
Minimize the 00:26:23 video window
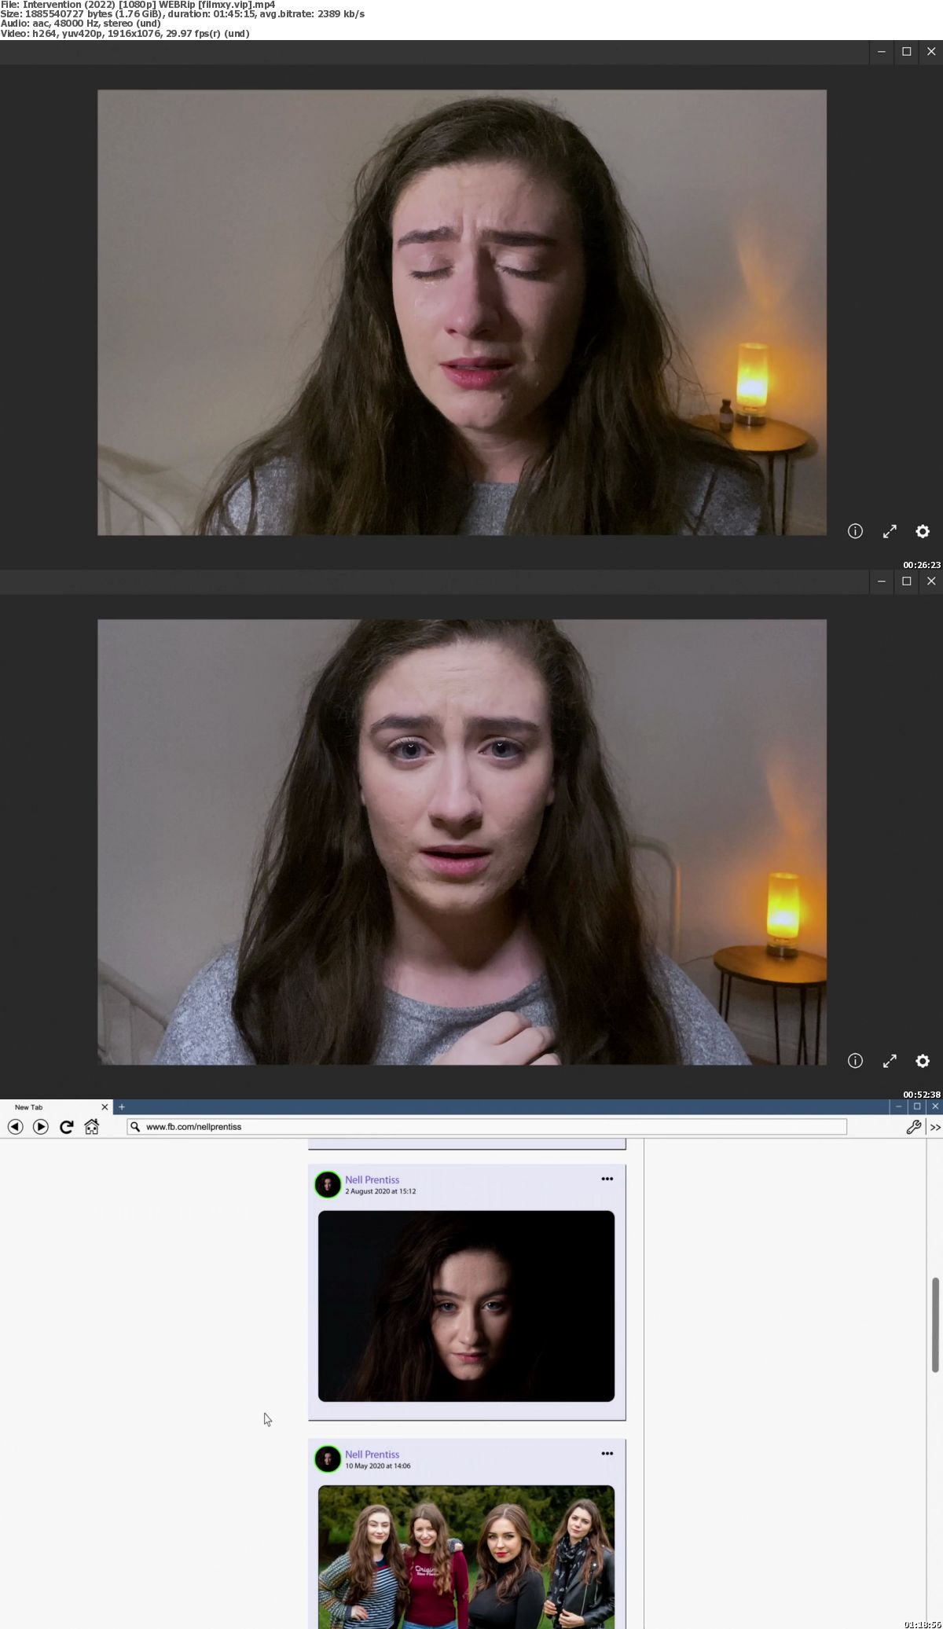click(x=882, y=52)
